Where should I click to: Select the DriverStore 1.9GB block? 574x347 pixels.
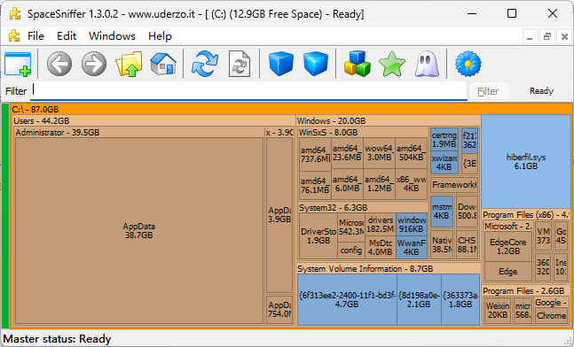[x=318, y=236]
